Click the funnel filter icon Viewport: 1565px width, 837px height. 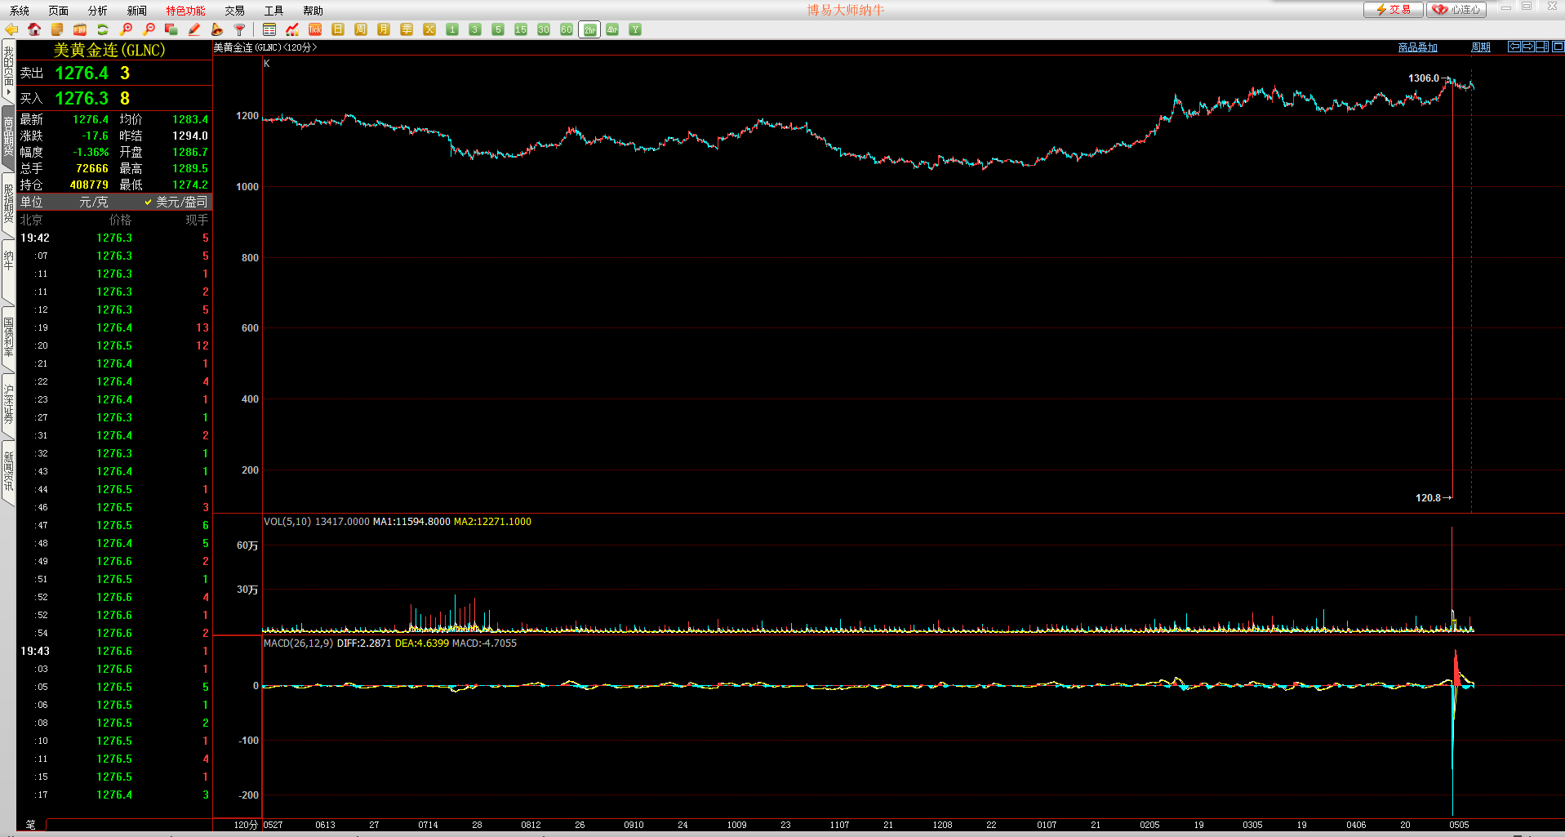tap(240, 29)
